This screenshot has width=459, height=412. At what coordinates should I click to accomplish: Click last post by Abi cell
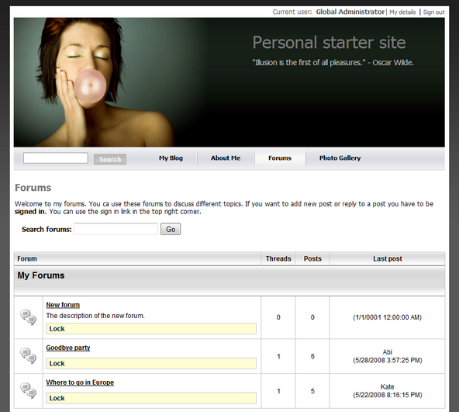[x=388, y=356]
